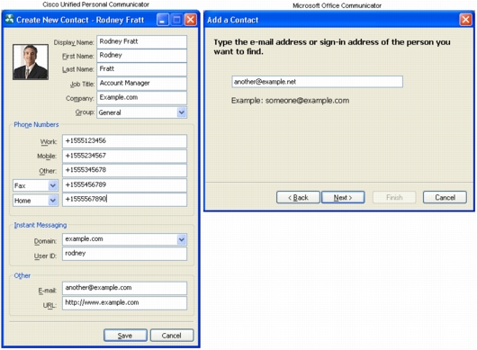This screenshot has height=350, width=477.
Task: Click the Save button
Action: [x=125, y=336]
